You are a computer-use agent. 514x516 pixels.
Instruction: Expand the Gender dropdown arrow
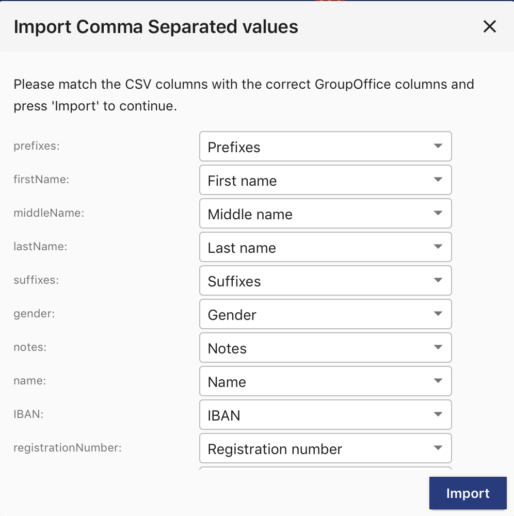pos(438,314)
